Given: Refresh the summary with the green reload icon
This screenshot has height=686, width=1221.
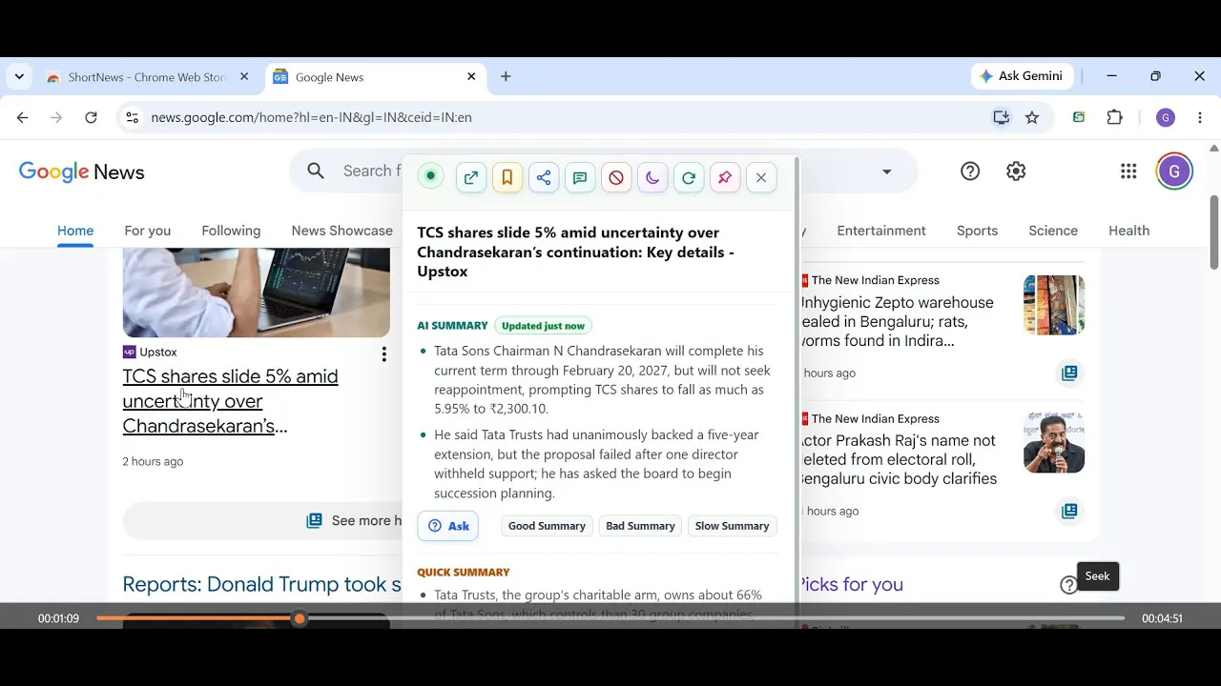Looking at the screenshot, I should point(689,177).
